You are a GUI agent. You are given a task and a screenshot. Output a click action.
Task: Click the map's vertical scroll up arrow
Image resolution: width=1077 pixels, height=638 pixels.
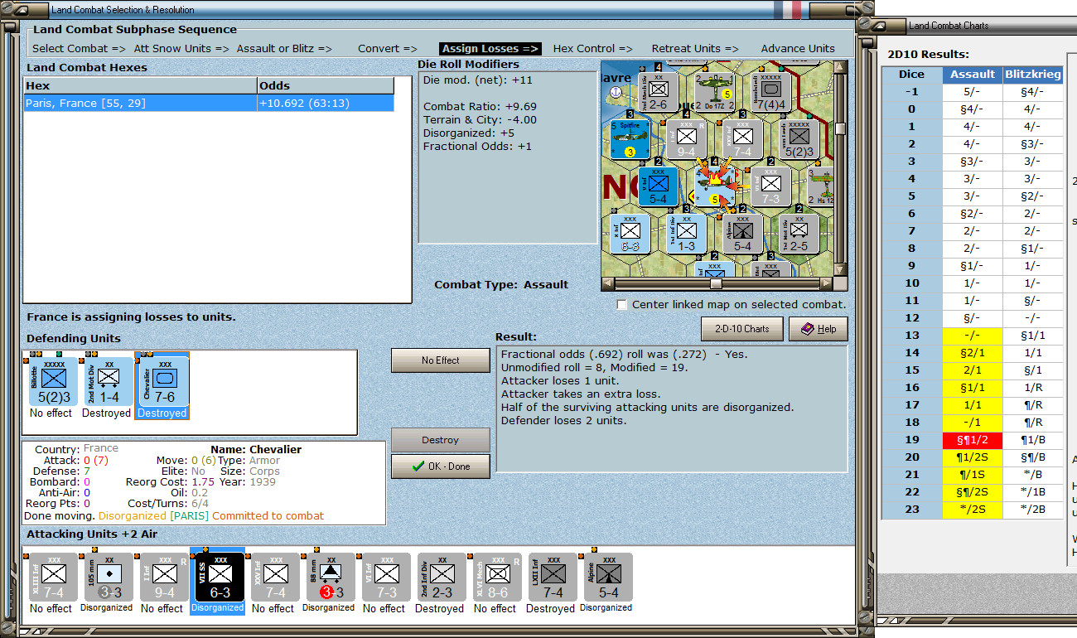click(842, 67)
